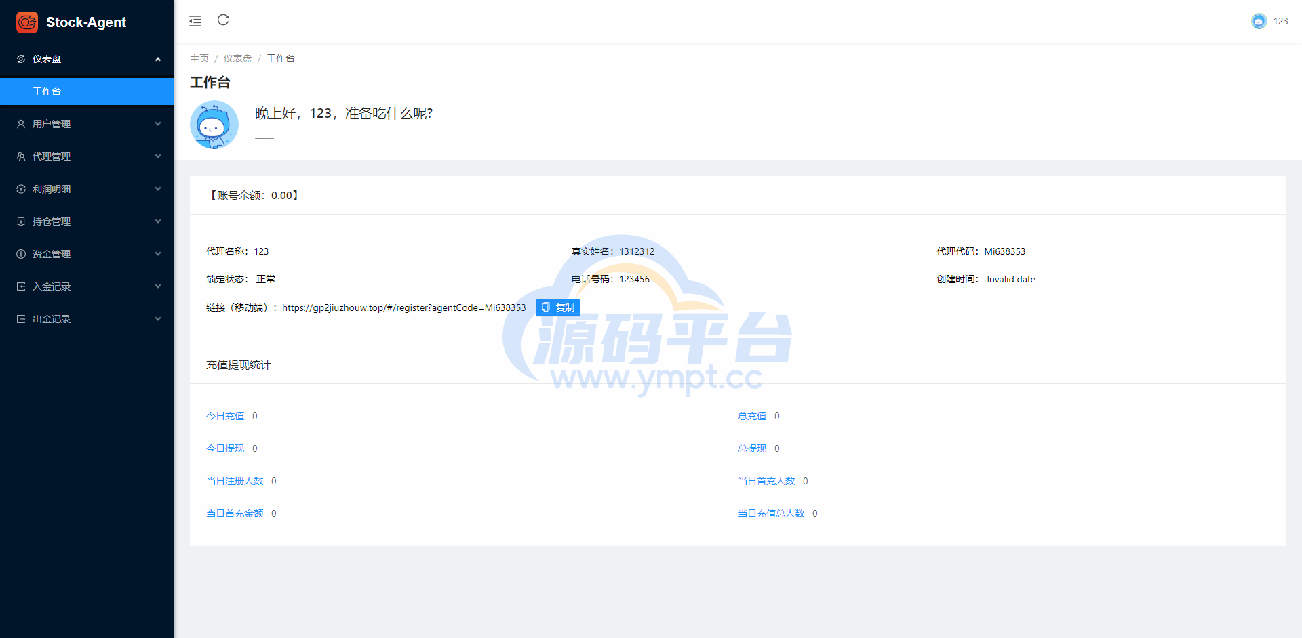Click the Stock-Agent title text
This screenshot has height=638, width=1302.
tap(86, 22)
